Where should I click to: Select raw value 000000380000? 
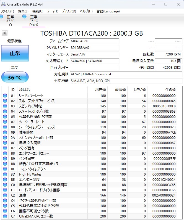(164, 169)
